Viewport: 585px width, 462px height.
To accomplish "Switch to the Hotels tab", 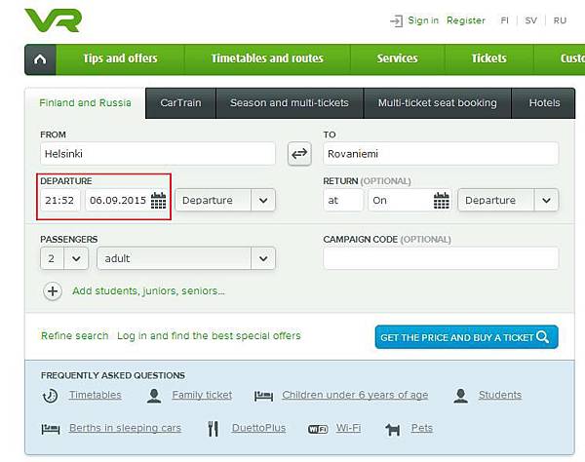I will tap(544, 103).
